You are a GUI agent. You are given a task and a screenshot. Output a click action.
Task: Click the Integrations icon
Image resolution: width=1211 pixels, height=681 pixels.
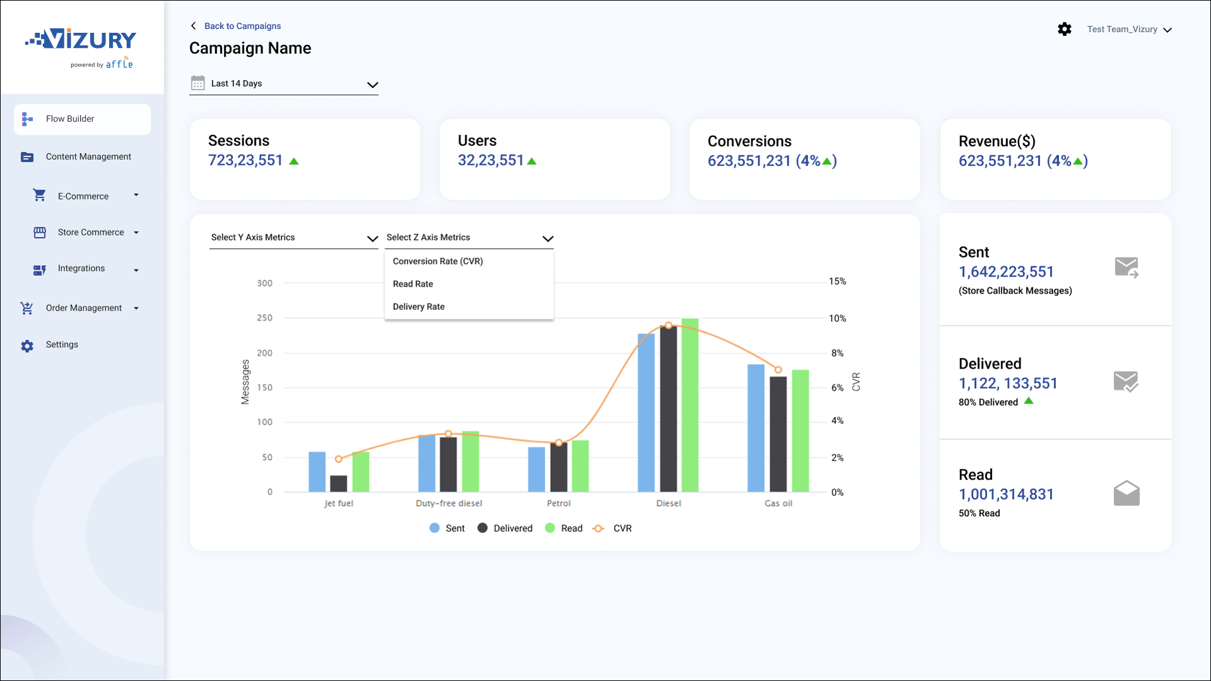[x=40, y=270]
